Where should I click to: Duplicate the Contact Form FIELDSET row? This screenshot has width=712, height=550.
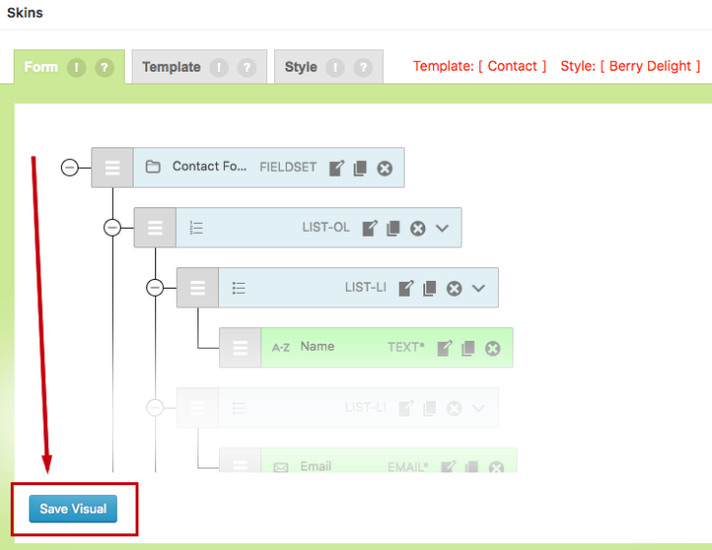pos(359,168)
